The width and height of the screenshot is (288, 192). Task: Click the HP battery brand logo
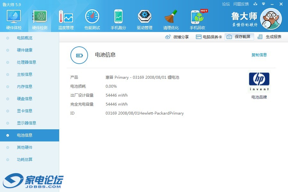pos(259,82)
